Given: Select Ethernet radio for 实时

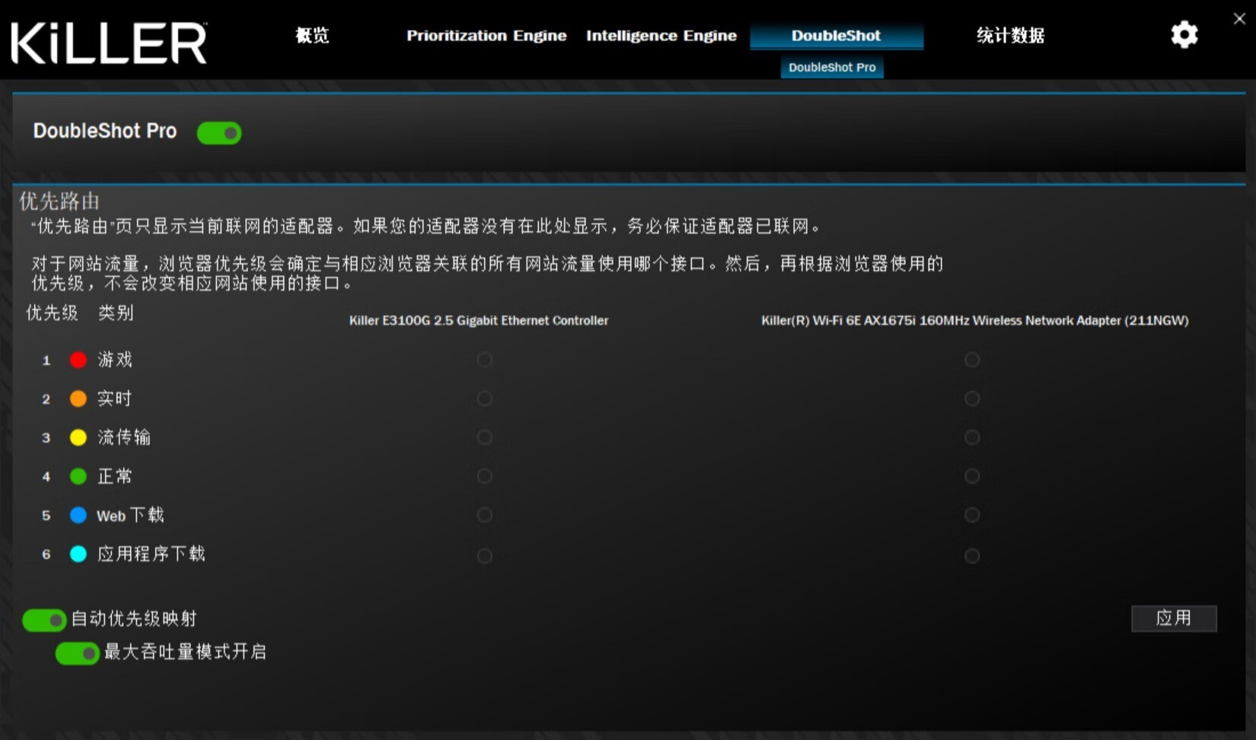Looking at the screenshot, I should coord(484,399).
